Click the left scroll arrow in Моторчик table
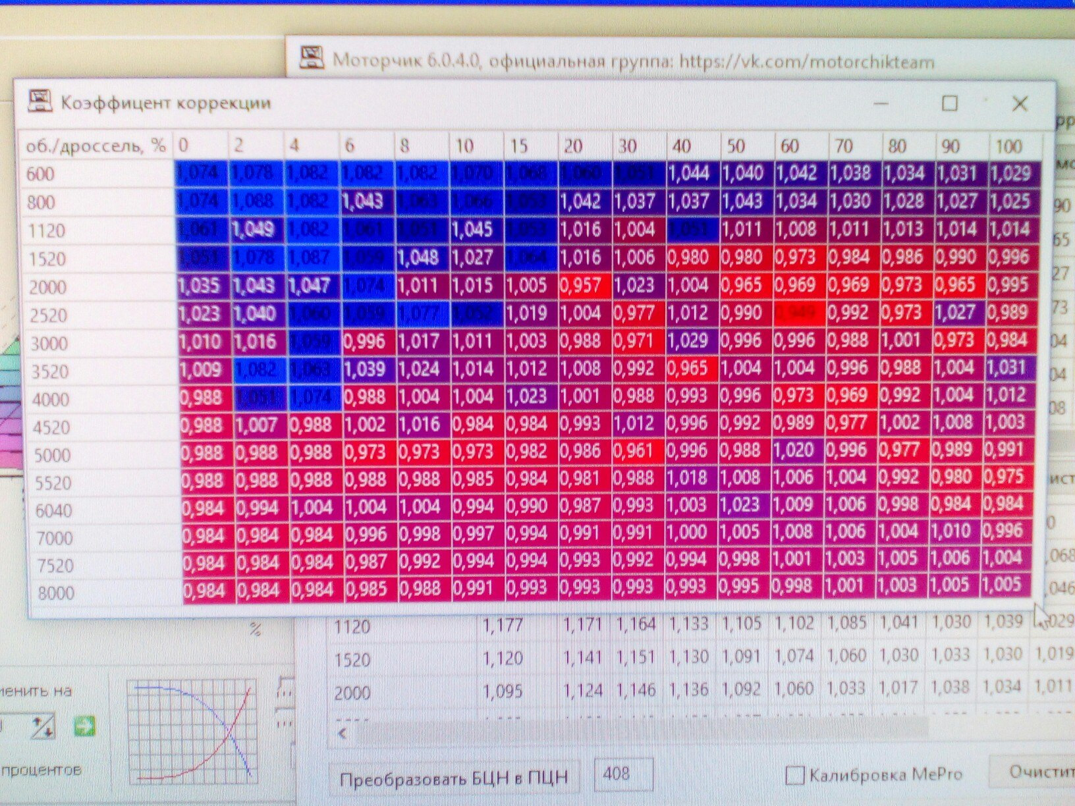This screenshot has height=806, width=1075. pos(343,732)
